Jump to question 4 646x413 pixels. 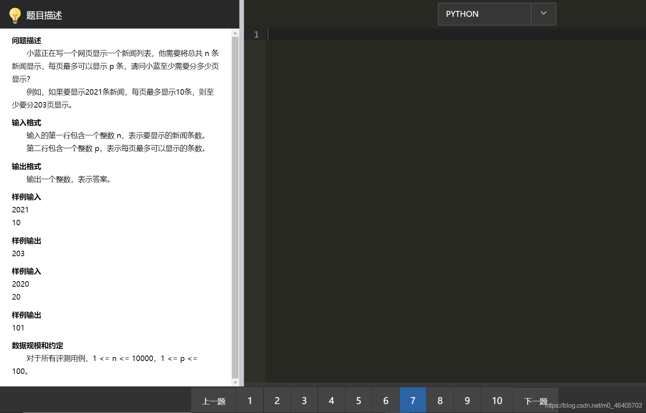tap(331, 400)
